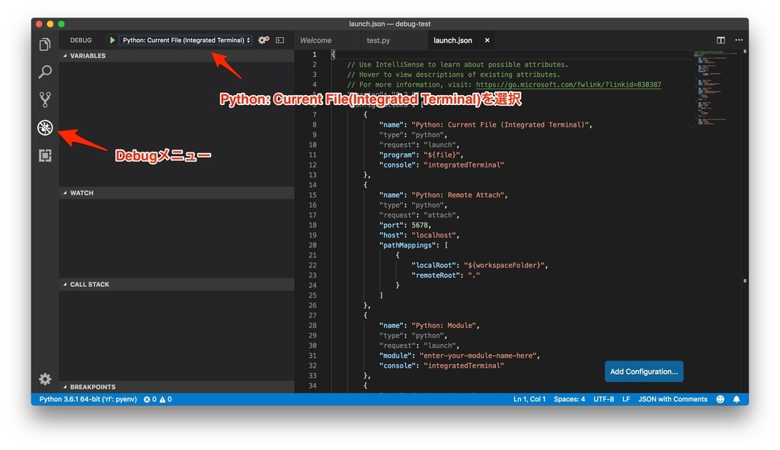Screen dimensions: 780x450
Task: Click the code minimap overview
Action: [714, 90]
